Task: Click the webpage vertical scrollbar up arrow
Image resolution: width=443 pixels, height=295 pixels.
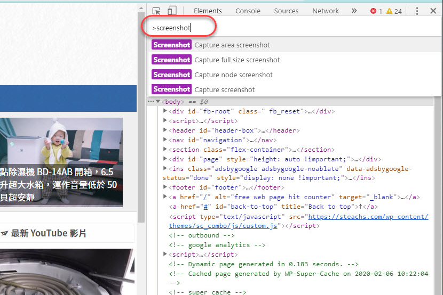Action: [x=141, y=9]
